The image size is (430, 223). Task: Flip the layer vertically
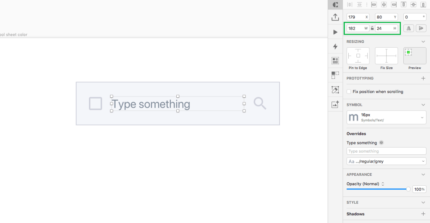coord(421,28)
